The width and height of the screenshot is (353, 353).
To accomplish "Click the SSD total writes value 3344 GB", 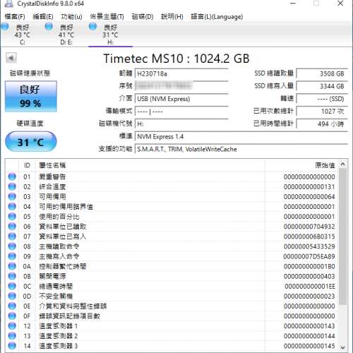I will (322, 86).
